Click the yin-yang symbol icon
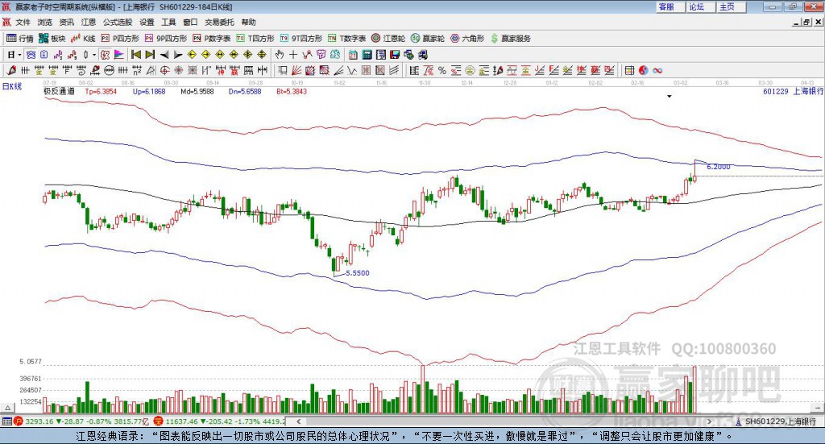Viewport: 825px width, 444px height. click(644, 70)
